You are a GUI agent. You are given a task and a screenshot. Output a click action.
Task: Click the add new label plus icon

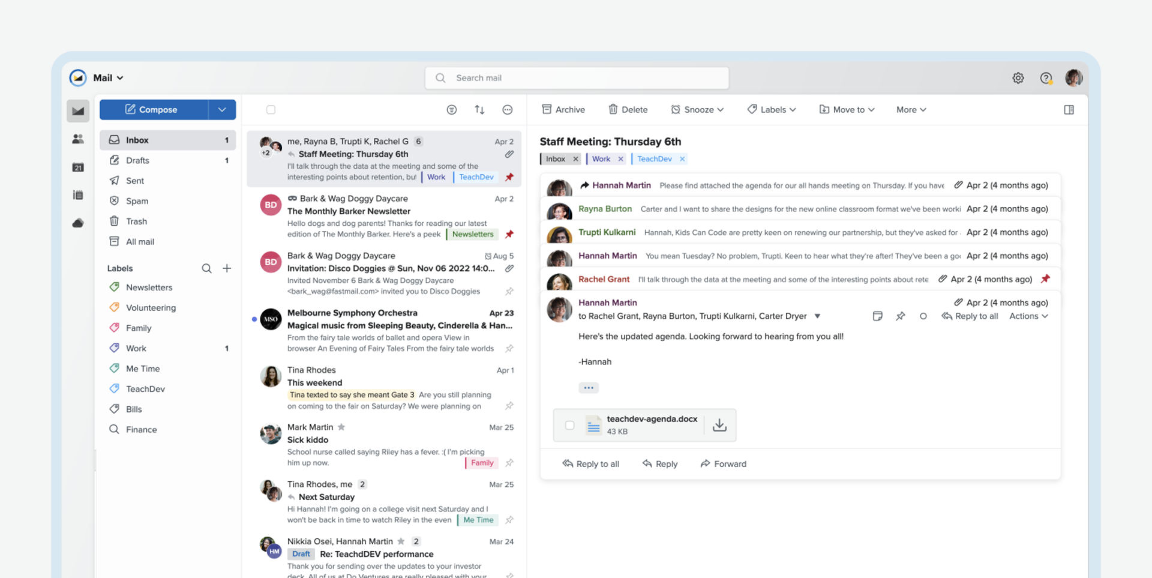point(227,268)
